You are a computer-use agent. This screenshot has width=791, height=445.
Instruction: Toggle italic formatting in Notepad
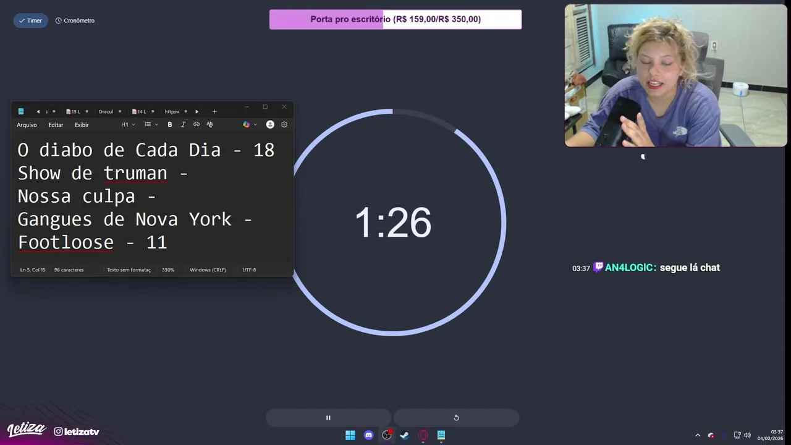tap(183, 124)
